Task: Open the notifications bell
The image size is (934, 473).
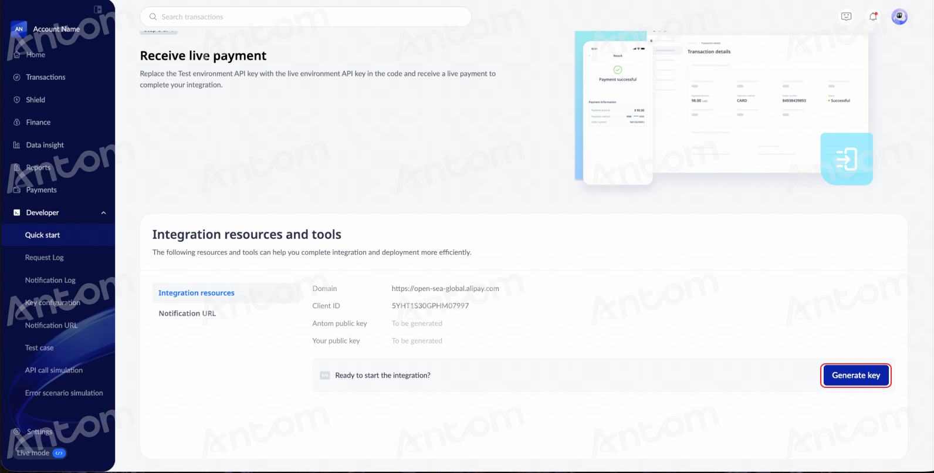Action: tap(873, 16)
